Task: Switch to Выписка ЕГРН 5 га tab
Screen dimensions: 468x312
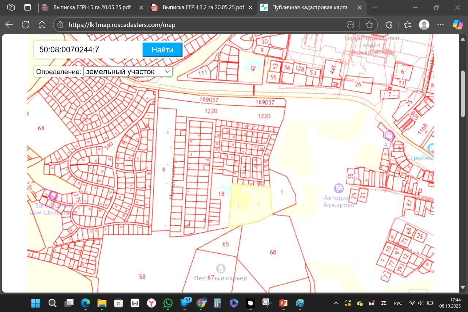Action: (x=92, y=7)
